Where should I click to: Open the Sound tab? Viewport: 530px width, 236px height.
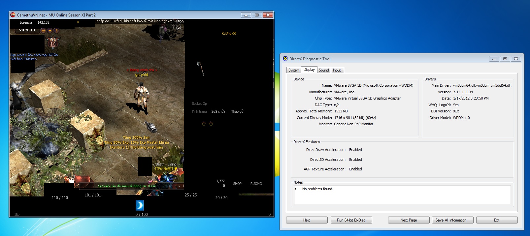[324, 70]
